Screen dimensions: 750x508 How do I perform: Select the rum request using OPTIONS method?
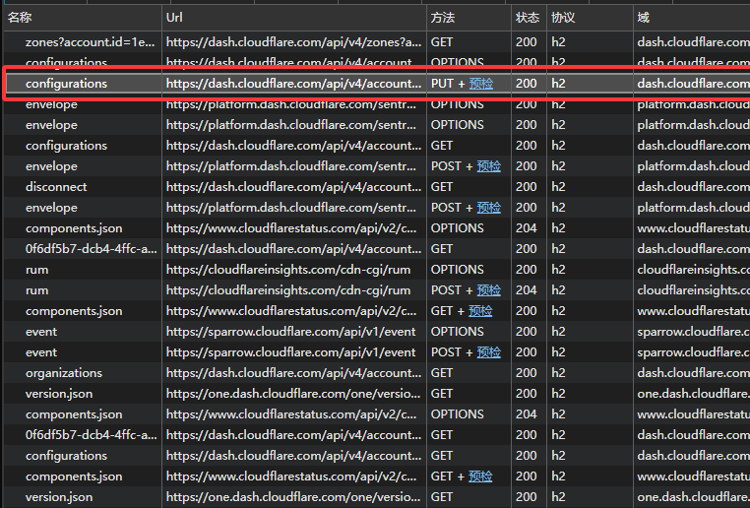pyautogui.click(x=36, y=270)
